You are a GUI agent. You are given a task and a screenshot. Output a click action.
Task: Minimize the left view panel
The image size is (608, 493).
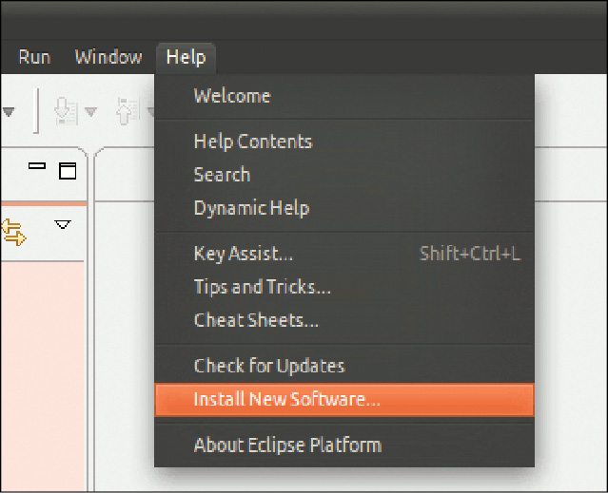pyautogui.click(x=37, y=168)
